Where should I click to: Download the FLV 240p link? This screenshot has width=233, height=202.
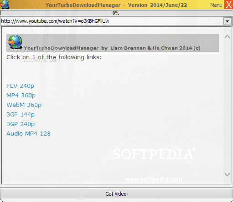click(20, 86)
